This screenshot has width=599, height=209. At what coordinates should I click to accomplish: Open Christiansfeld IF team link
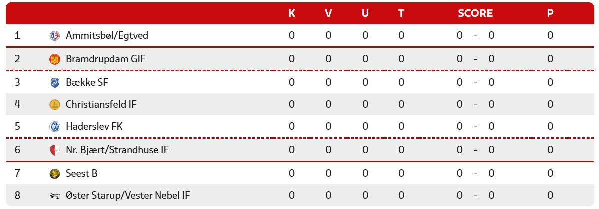[x=101, y=105]
